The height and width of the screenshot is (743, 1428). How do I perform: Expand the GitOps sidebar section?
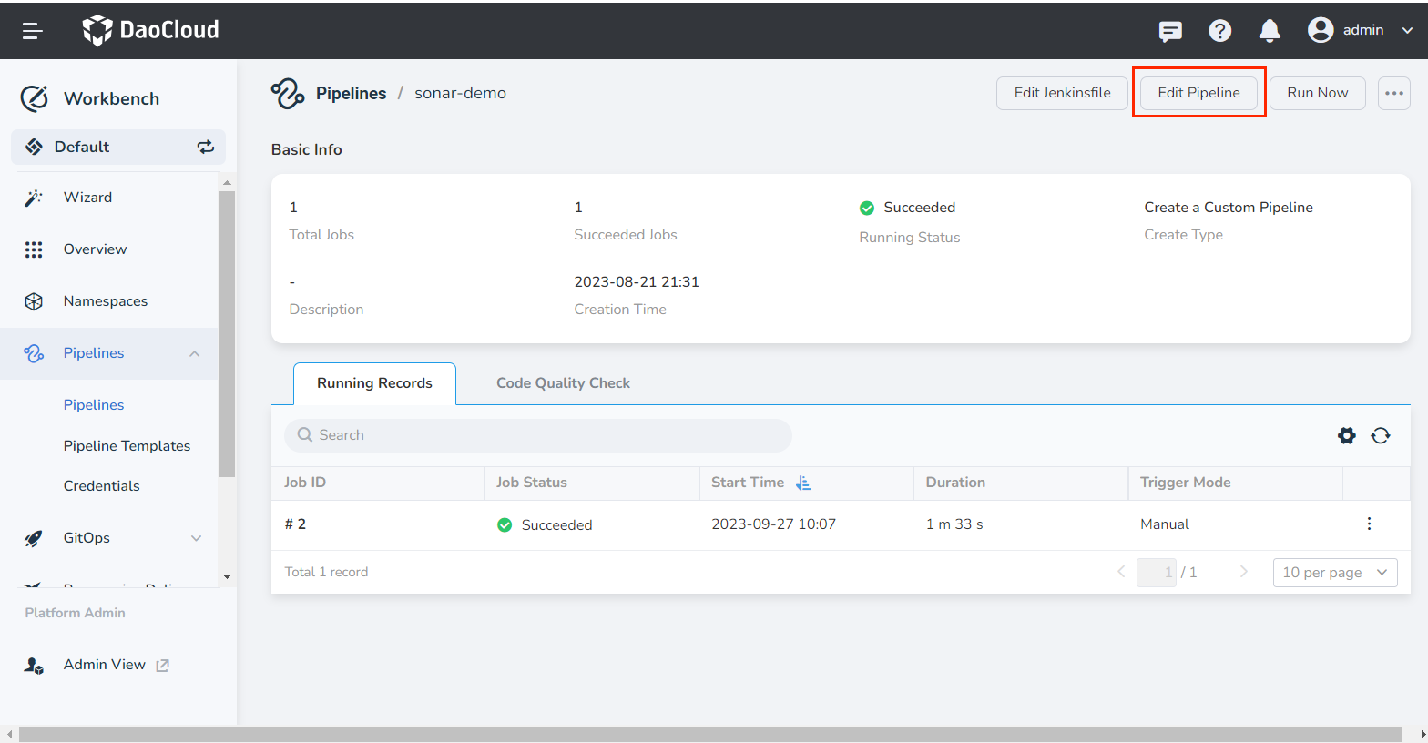[196, 538]
